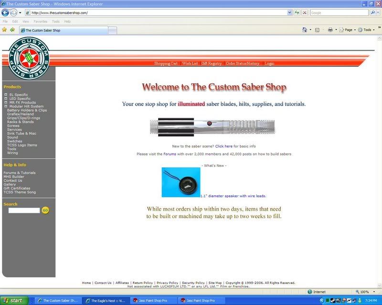Click the Add to Favorites icon
Image resolution: width=382 pixels, height=305 pixels.
[12, 30]
